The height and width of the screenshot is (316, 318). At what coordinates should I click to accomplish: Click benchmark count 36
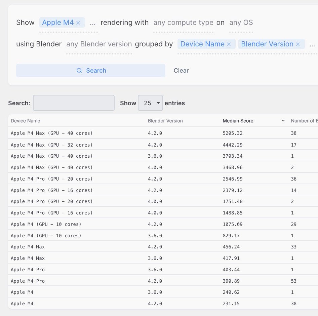pyautogui.click(x=294, y=179)
